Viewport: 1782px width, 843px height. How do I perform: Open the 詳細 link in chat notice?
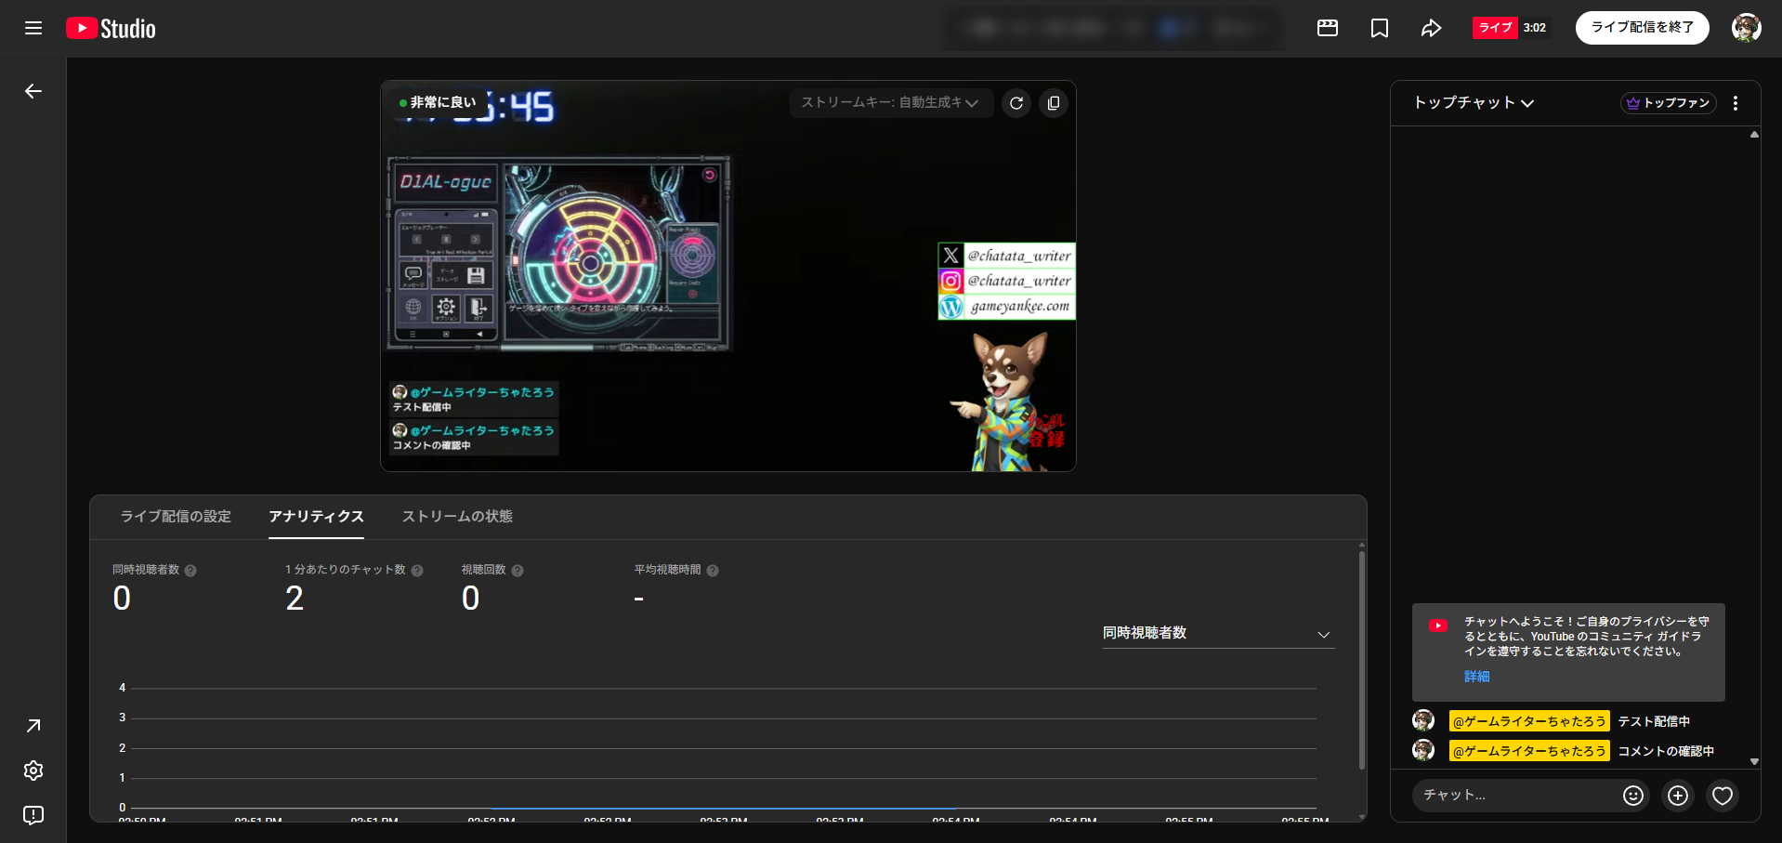(x=1476, y=677)
